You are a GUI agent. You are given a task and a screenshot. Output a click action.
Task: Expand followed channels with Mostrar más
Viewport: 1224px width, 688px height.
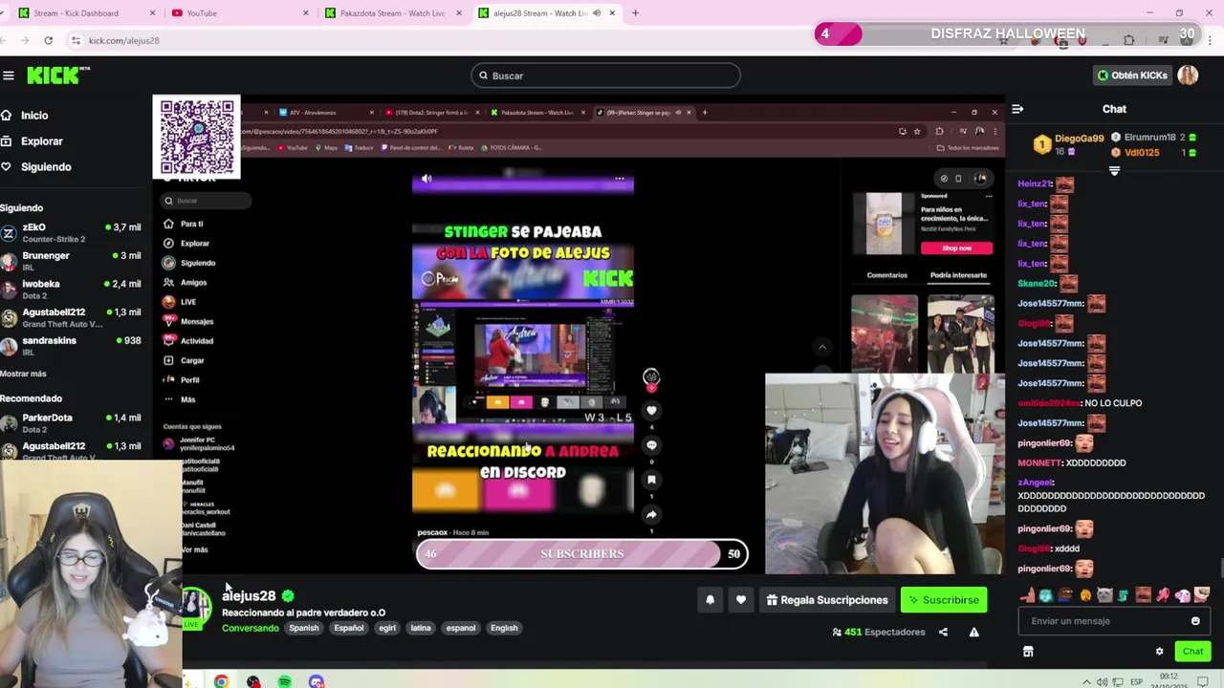coord(23,374)
